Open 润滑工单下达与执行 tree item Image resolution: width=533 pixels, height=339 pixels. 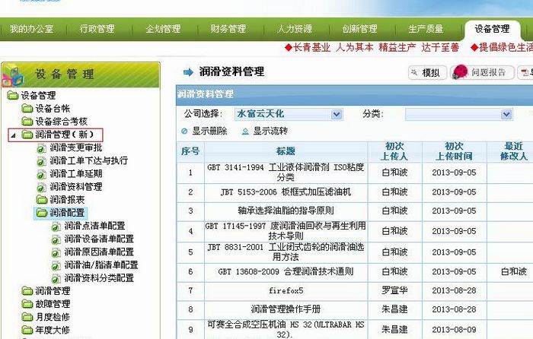coord(88,160)
